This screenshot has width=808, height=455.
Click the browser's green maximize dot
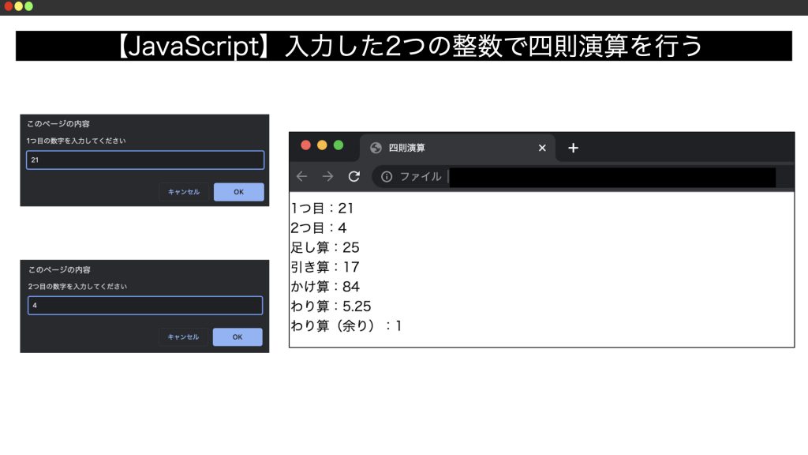pyautogui.click(x=339, y=145)
